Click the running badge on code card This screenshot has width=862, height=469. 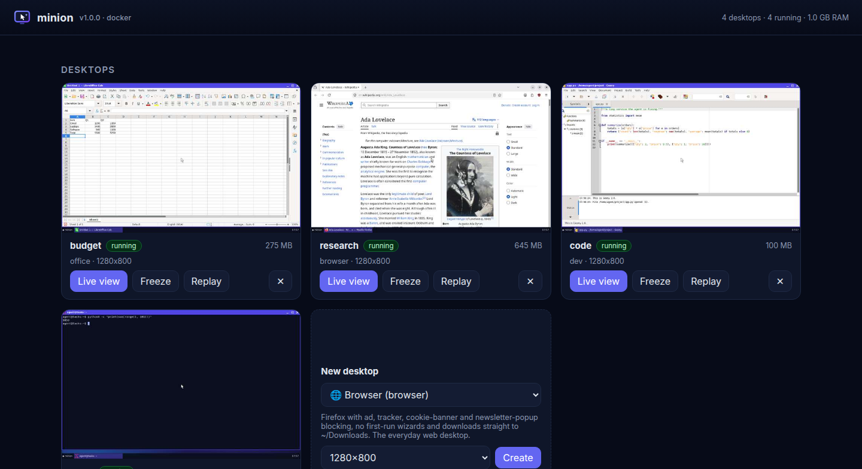click(614, 246)
